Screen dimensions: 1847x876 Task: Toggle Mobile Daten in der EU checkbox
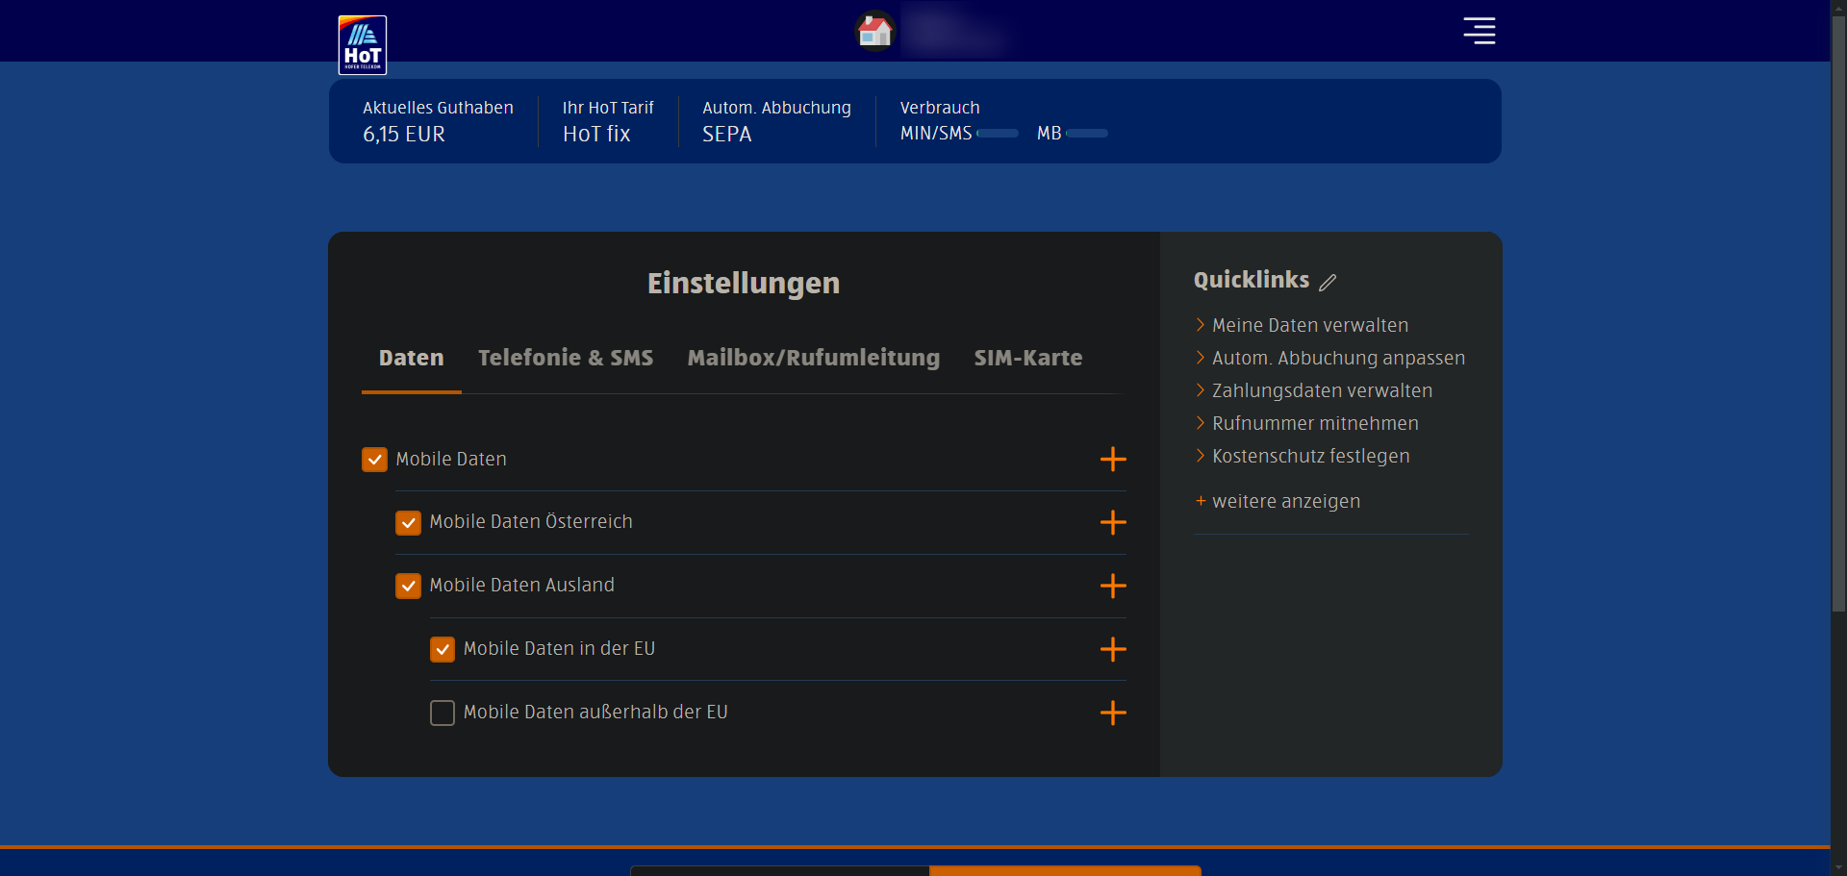443,650
